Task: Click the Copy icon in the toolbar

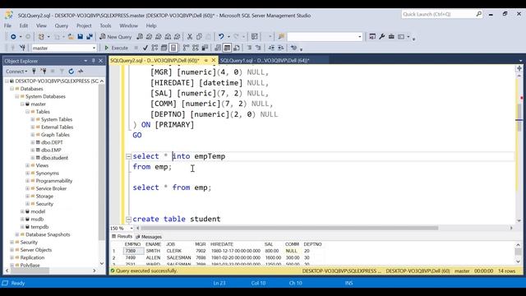Action: pos(199,36)
